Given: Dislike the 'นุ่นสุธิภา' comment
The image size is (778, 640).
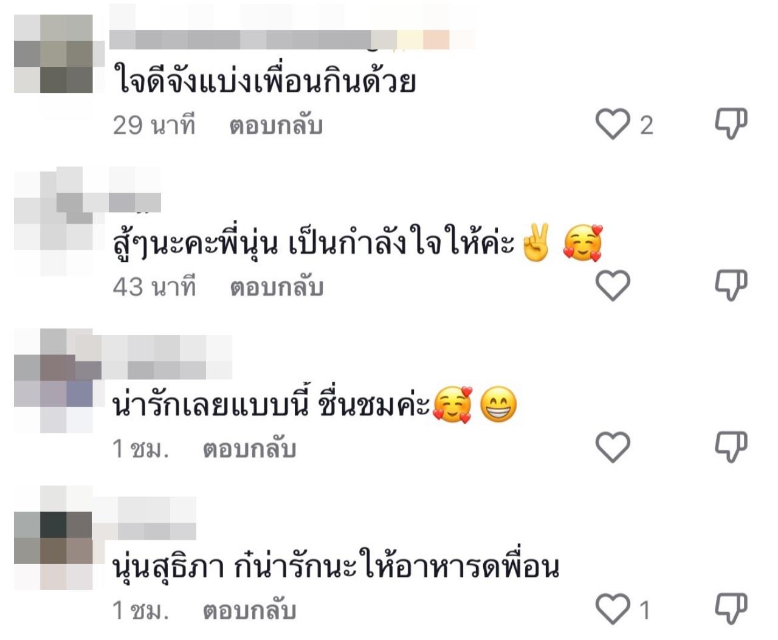Looking at the screenshot, I should click(731, 609).
